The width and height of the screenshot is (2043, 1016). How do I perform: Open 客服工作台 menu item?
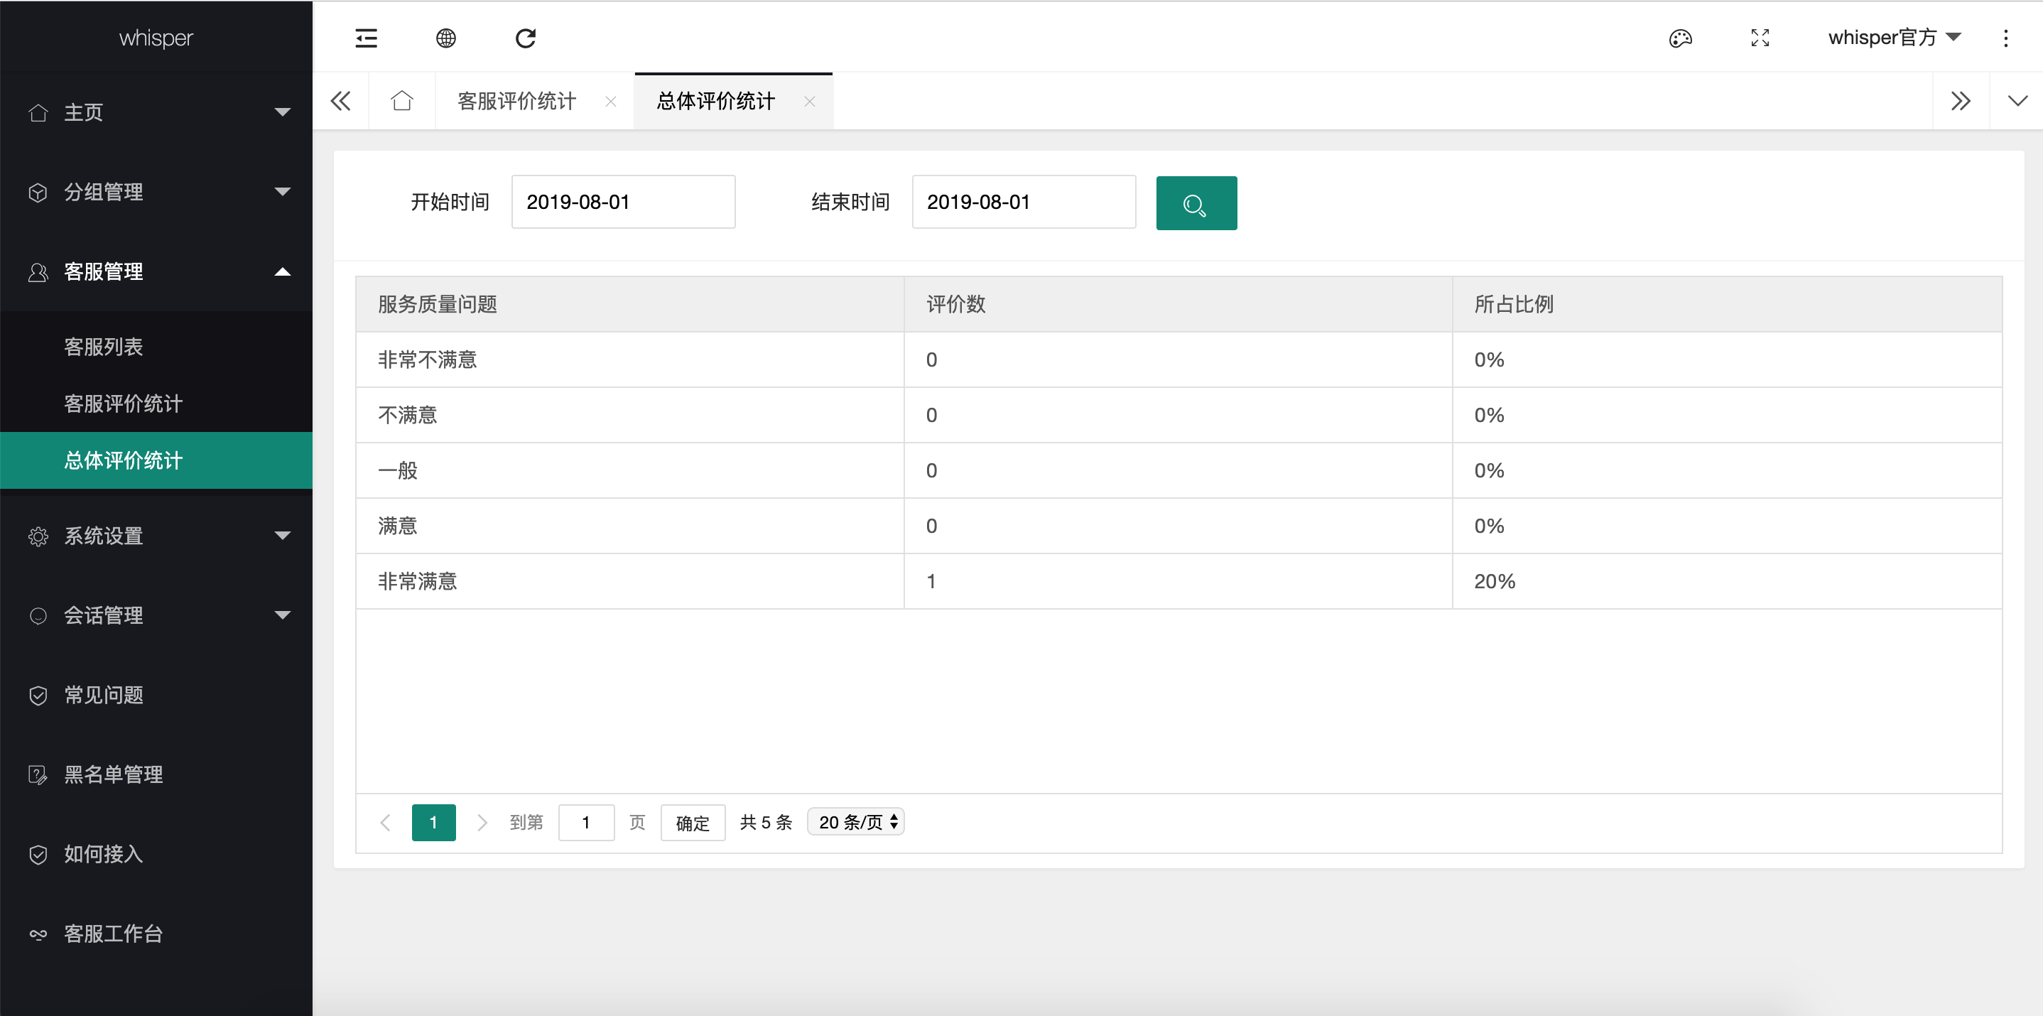(x=156, y=934)
